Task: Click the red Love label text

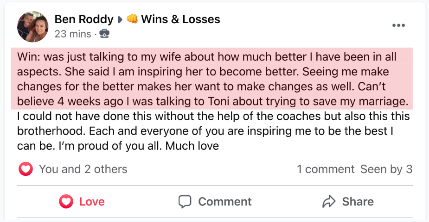Action: pyautogui.click(x=92, y=202)
